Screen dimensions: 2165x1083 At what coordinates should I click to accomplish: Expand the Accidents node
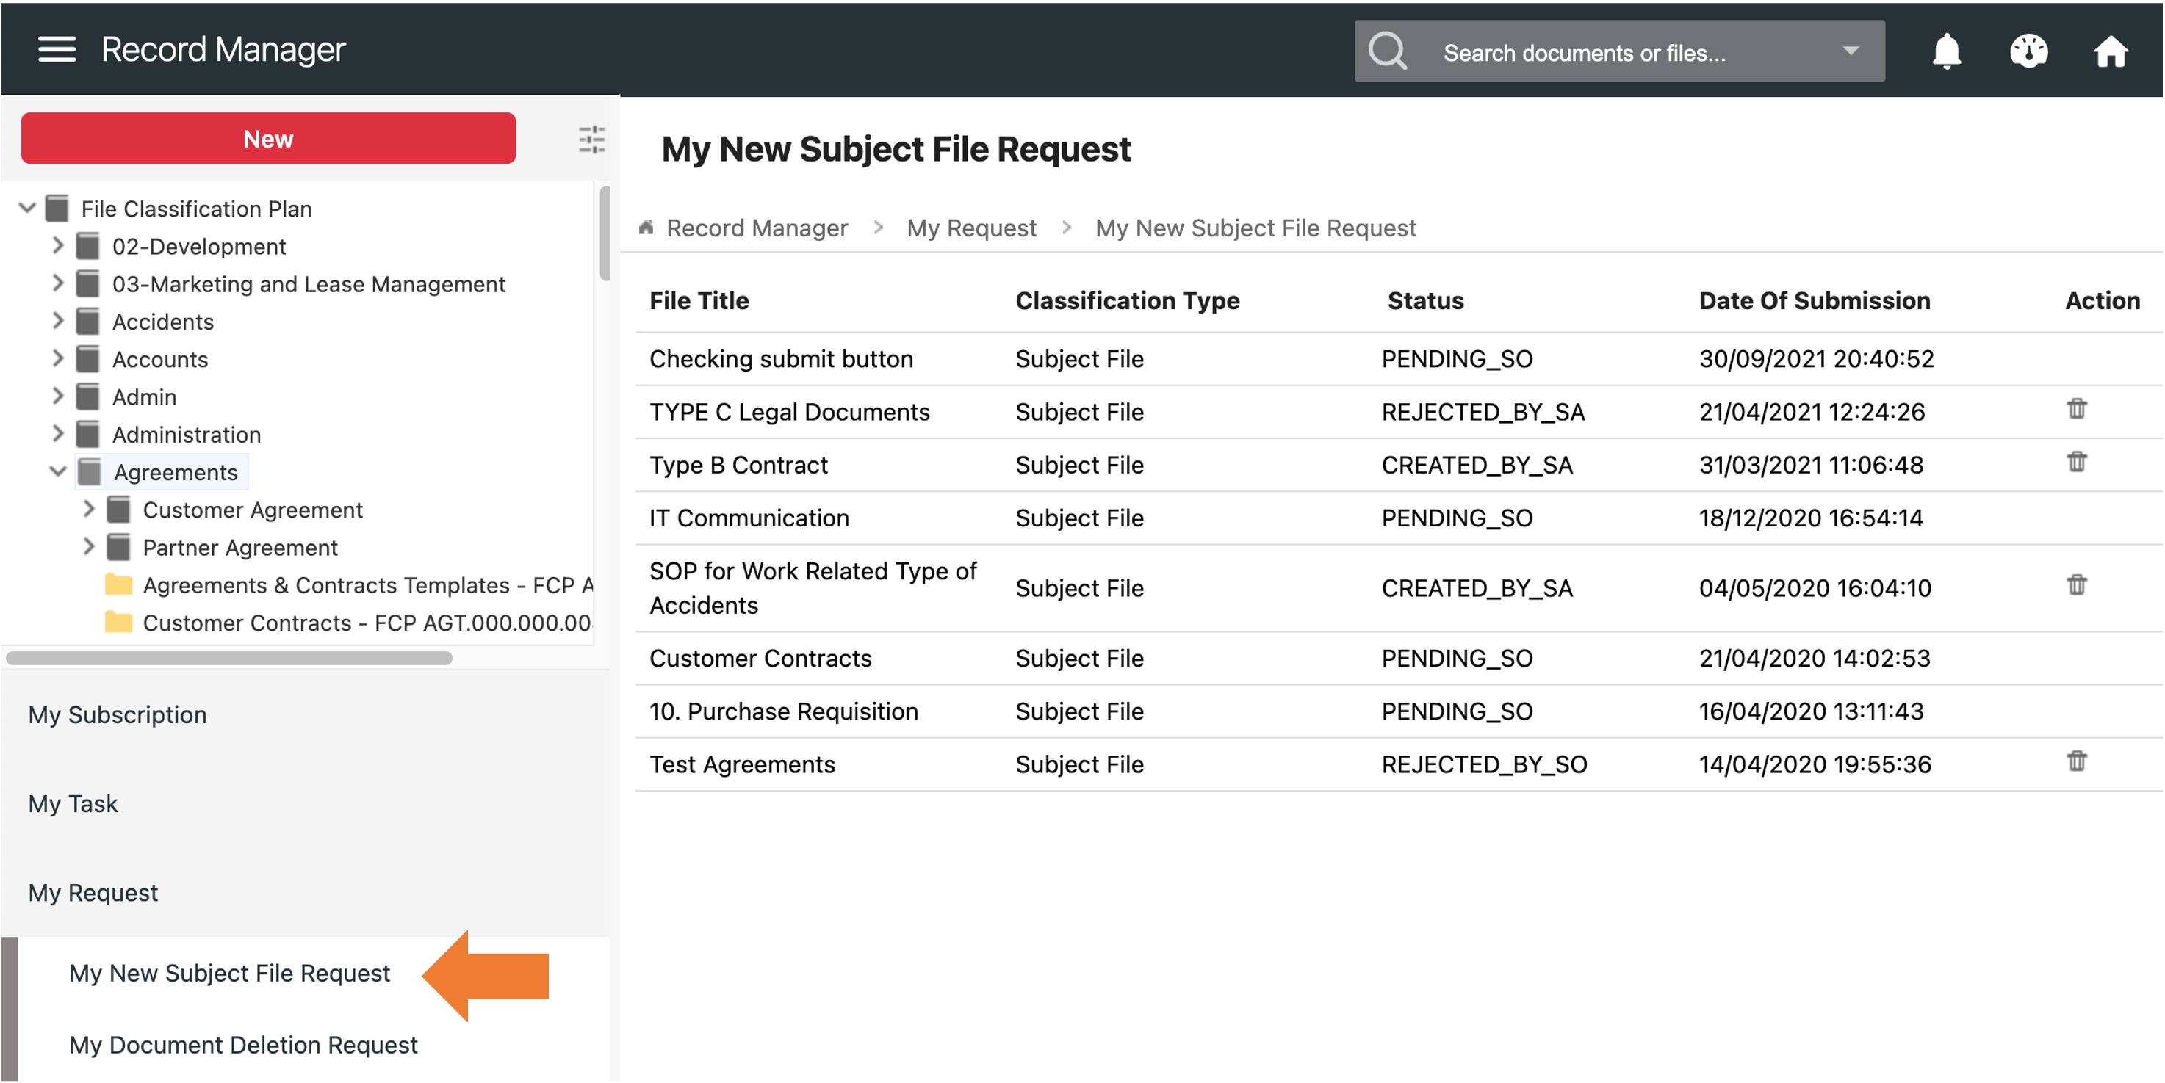pos(57,321)
